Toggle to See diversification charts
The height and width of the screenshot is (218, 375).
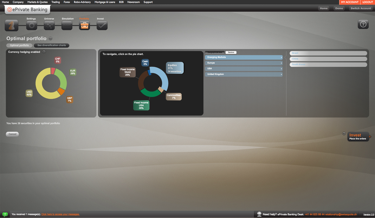point(52,46)
